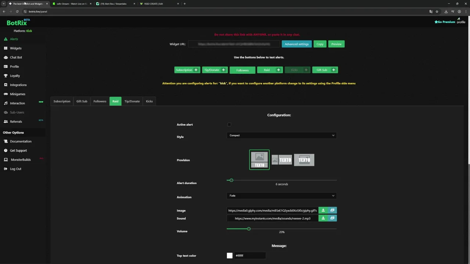Open the Referrals section
The image size is (470, 264).
[16, 121]
